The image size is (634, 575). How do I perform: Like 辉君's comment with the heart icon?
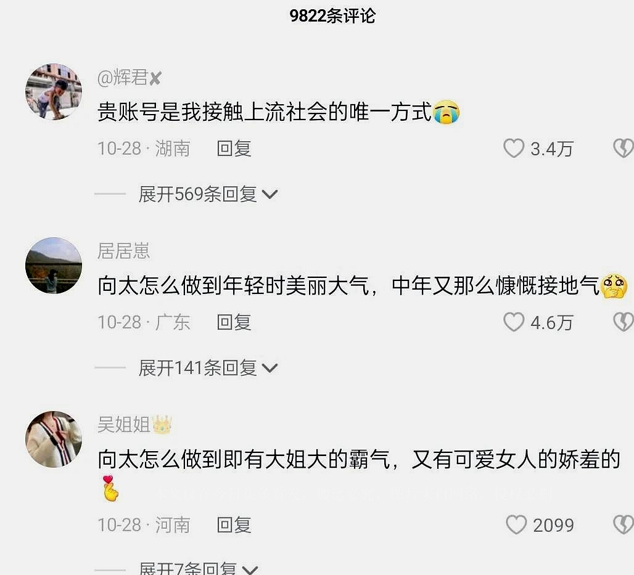(514, 149)
